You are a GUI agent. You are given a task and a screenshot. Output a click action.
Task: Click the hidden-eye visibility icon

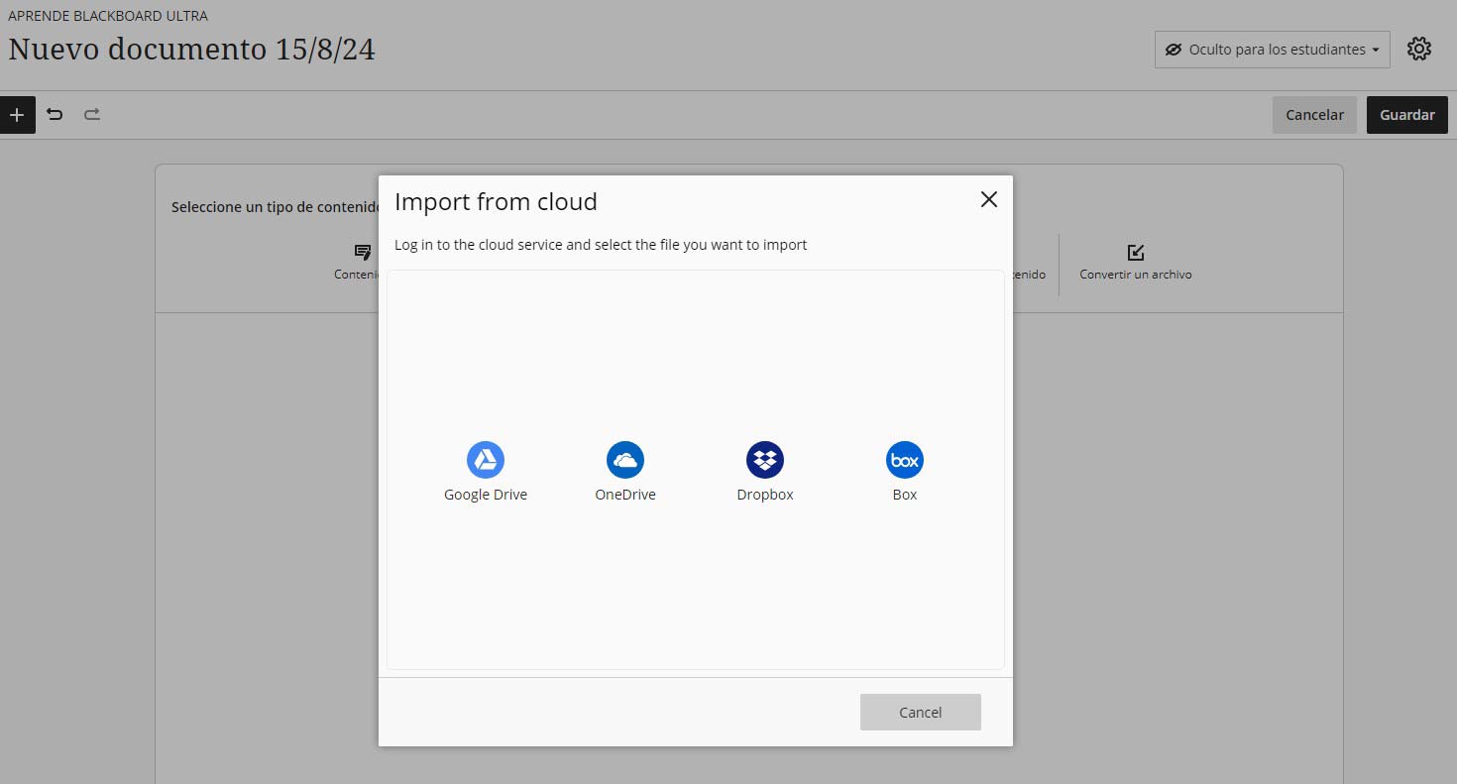point(1174,50)
